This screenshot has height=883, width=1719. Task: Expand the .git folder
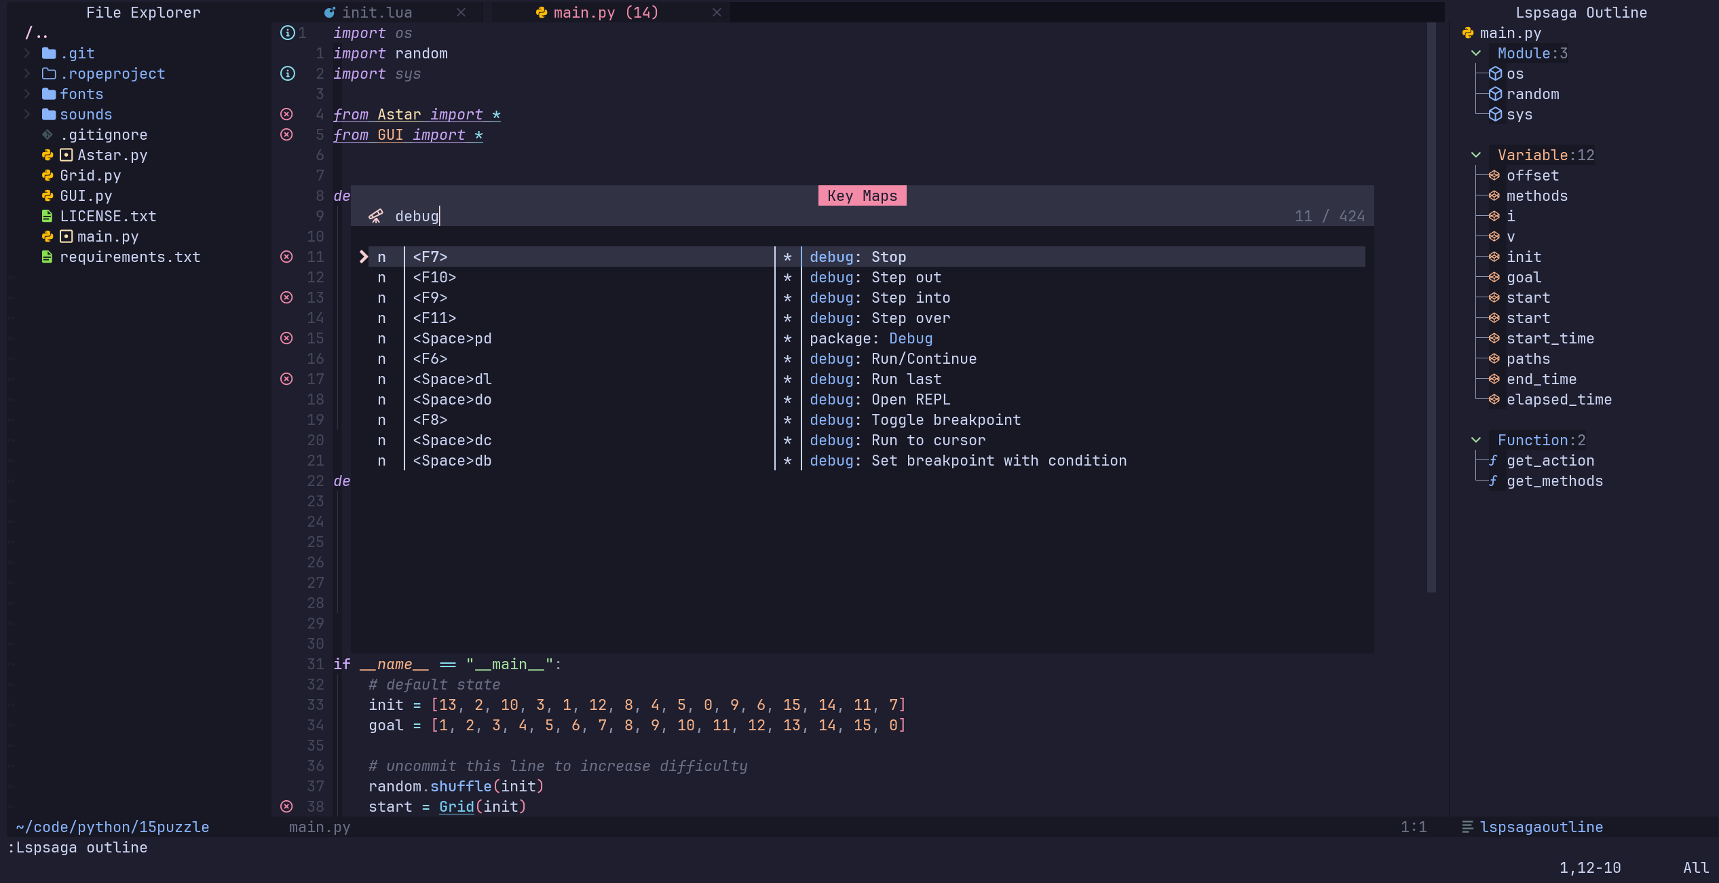tap(27, 53)
